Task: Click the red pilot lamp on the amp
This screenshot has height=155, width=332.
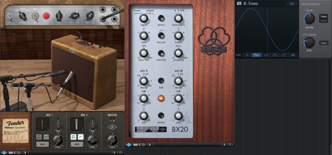Action: coord(46,16)
